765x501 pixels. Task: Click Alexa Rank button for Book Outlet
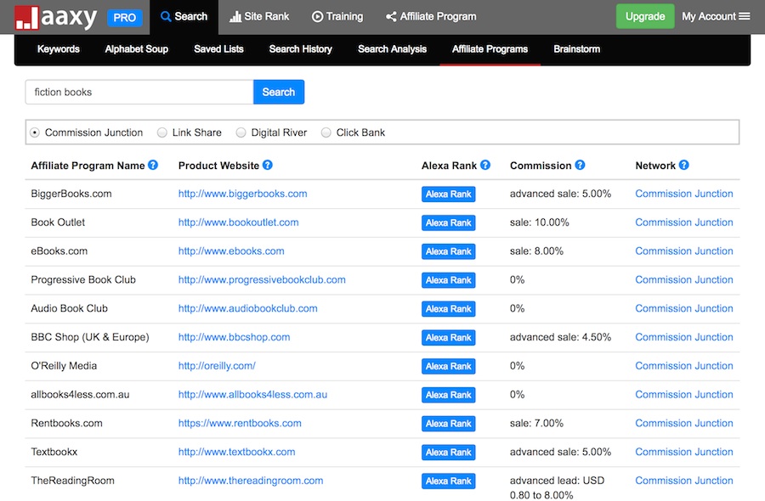point(448,222)
